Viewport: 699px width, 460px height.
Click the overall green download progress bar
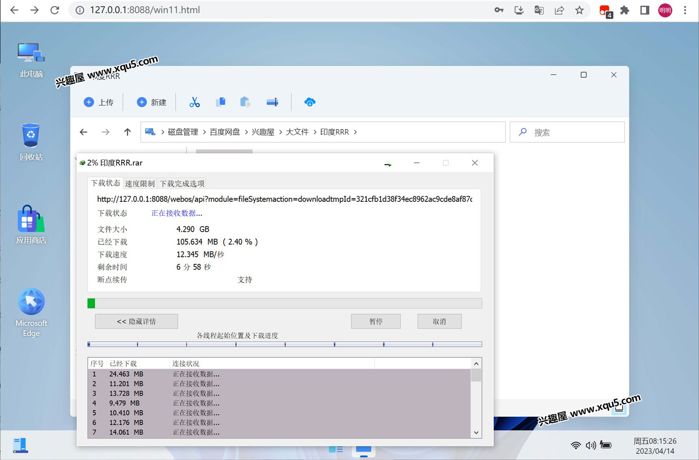pyautogui.click(x=285, y=303)
